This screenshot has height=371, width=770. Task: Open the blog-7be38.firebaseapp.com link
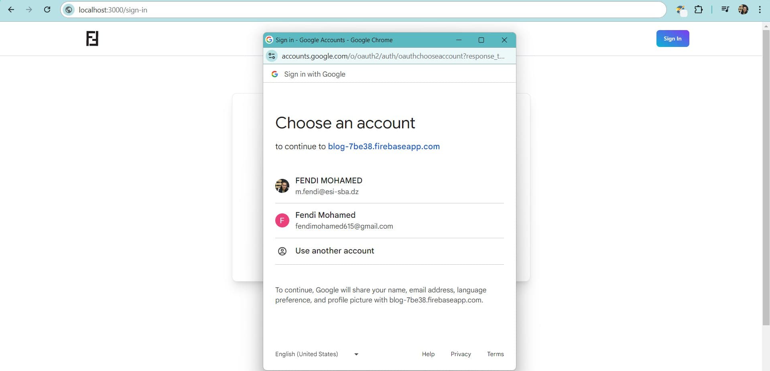[384, 146]
